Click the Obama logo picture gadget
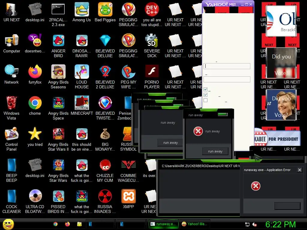Image resolution: width=307 pixels, height=230 pixels. tap(281, 21)
